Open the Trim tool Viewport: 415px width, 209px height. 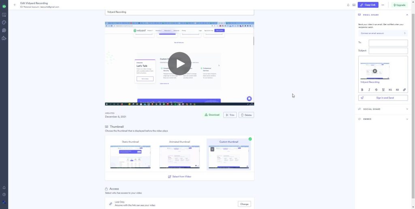pyautogui.click(x=230, y=115)
